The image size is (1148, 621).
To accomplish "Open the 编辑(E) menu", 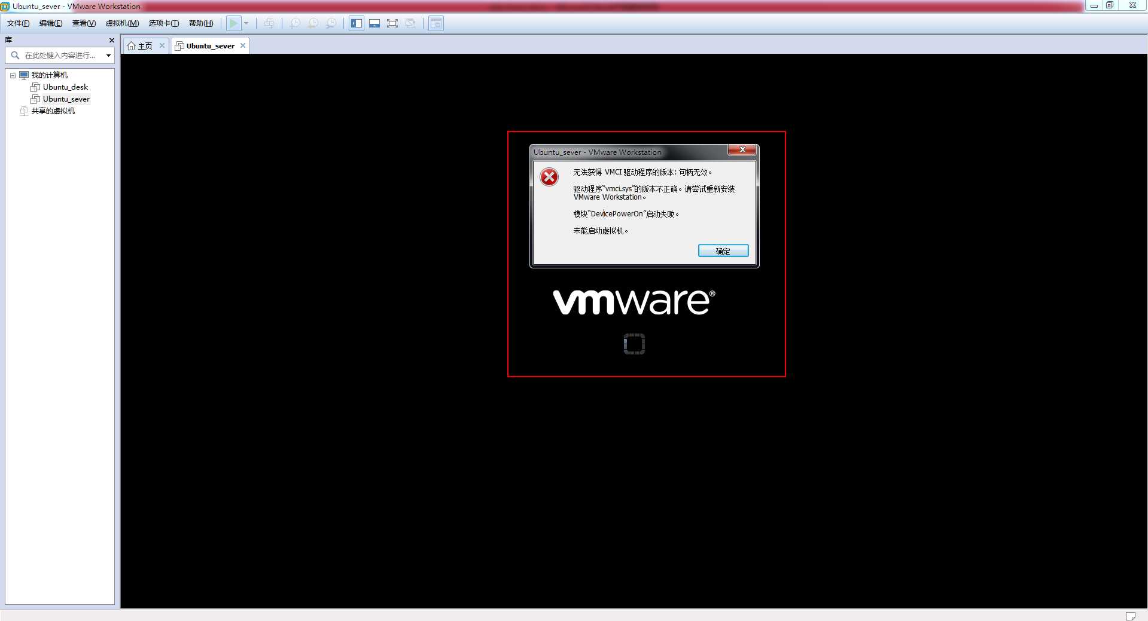I will point(51,23).
